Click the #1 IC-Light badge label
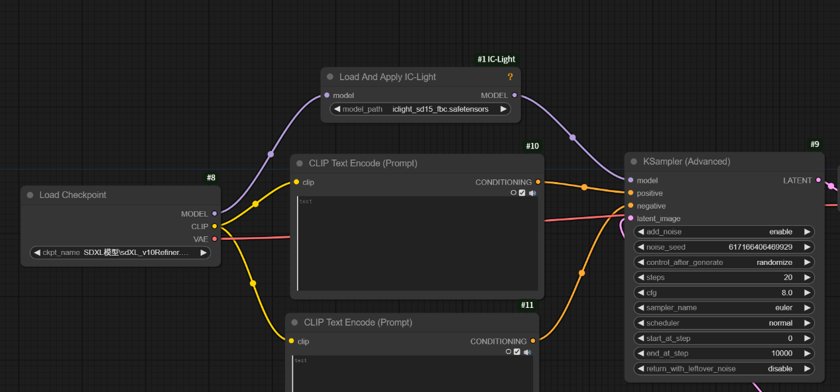 click(496, 60)
